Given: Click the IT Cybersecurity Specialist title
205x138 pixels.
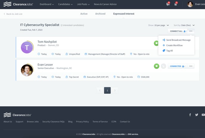Looking at the screenshot, I should tap(40, 25).
